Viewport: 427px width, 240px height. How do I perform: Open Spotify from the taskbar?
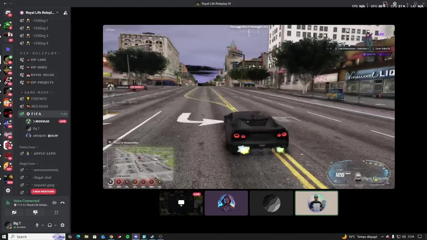point(127,237)
